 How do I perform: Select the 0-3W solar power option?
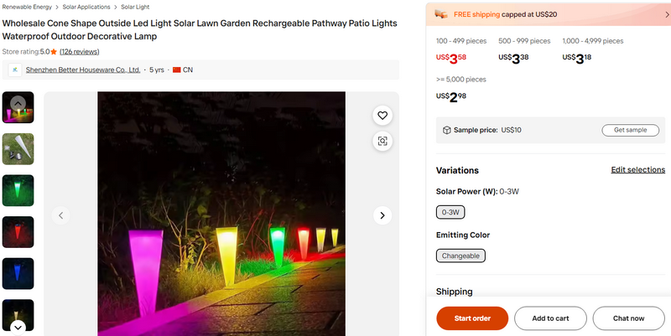tap(450, 212)
